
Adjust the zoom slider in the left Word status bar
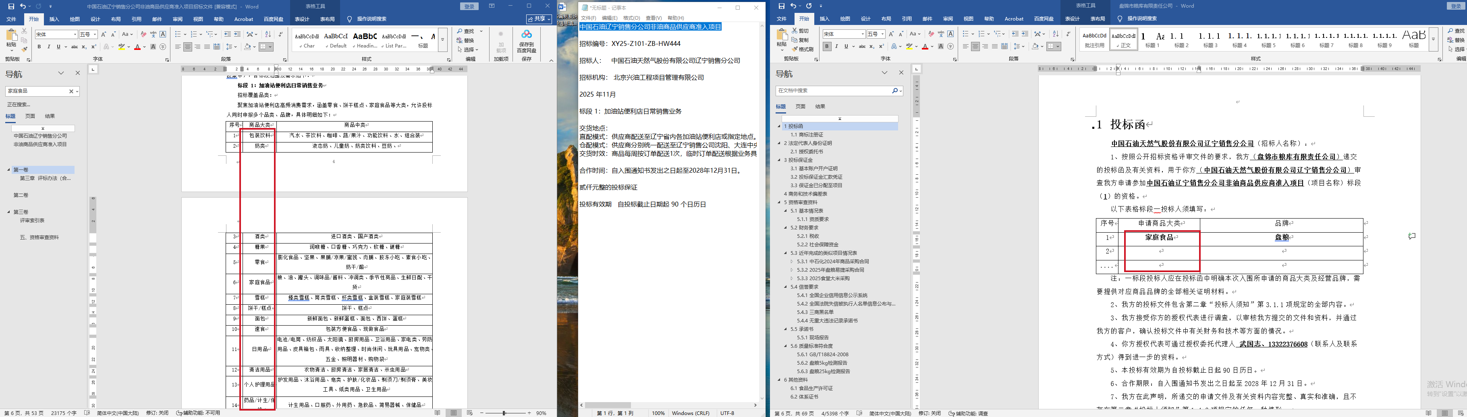[504, 413]
